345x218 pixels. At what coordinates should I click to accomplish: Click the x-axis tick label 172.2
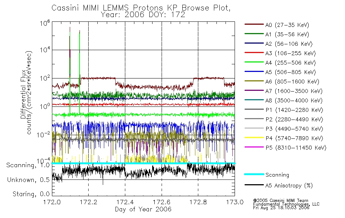89,202
